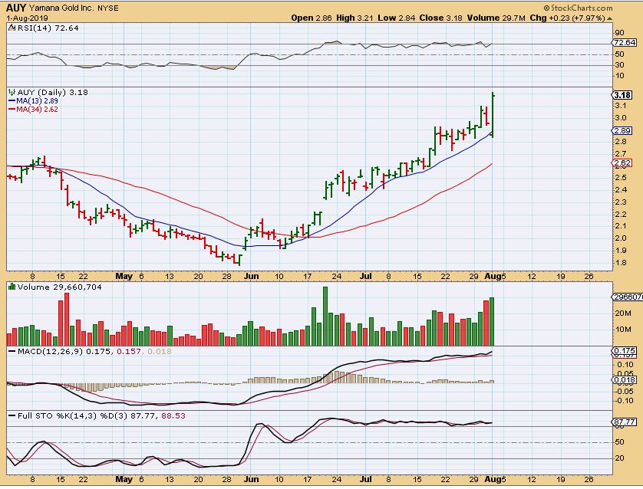Click the blue 2.89 moving average axis tag
Screen dimensions: 643x489
tap(622, 130)
